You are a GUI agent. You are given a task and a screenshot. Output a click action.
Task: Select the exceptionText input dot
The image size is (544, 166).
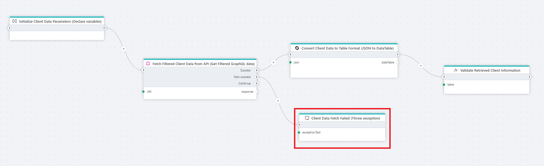coord(299,132)
